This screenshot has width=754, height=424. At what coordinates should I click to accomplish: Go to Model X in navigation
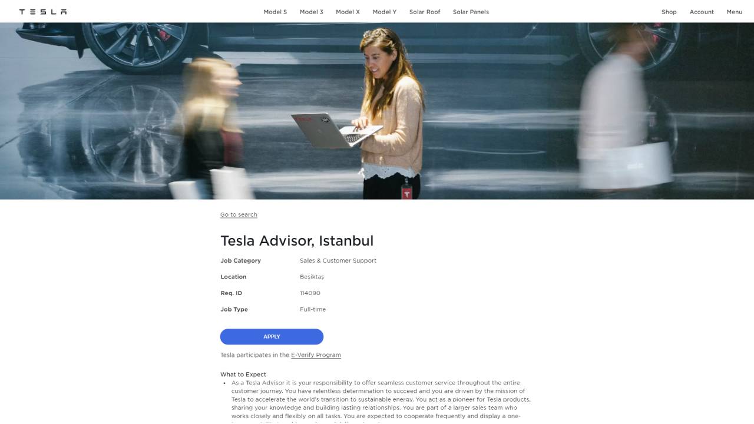click(x=348, y=12)
